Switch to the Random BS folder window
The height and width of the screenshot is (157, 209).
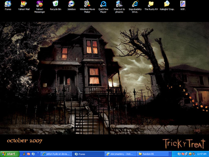pyautogui.click(x=153, y=154)
